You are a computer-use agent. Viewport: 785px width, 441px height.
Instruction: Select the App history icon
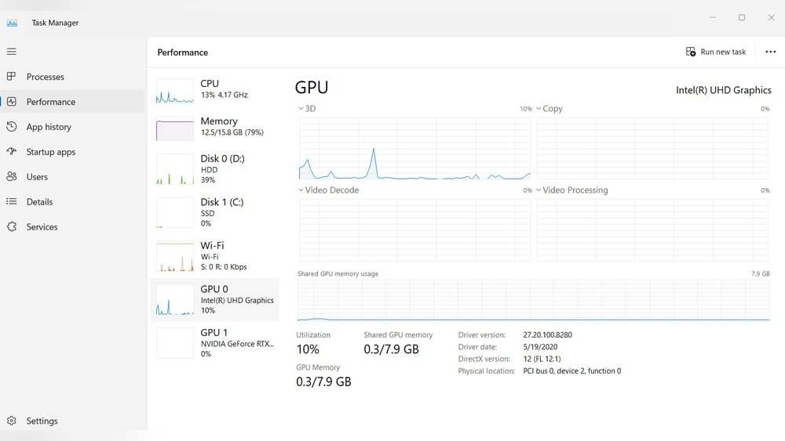coord(12,127)
